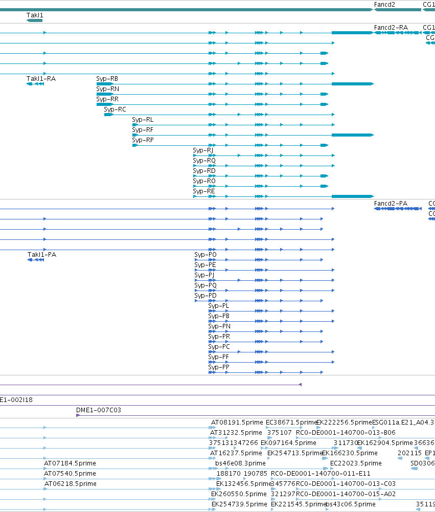Screen dimensions: 435x512
Task: Click the EK097164.5prime EST label
Action: tap(288, 443)
